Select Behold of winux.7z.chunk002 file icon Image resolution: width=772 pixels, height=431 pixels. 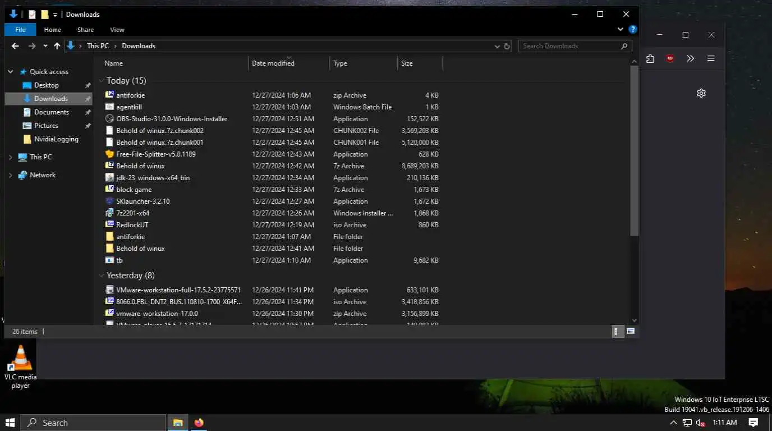(x=110, y=130)
